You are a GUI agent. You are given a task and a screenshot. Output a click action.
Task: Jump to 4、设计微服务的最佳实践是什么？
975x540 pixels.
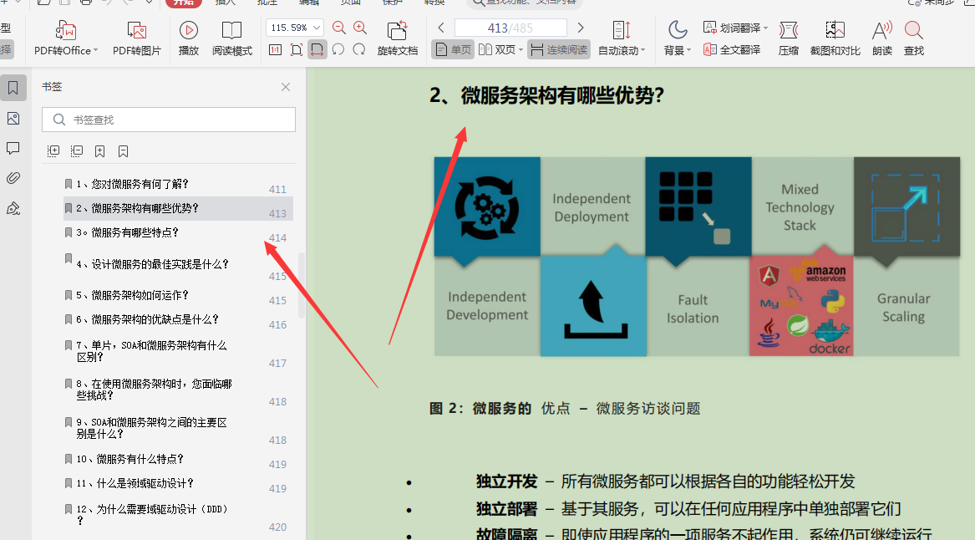tap(152, 264)
